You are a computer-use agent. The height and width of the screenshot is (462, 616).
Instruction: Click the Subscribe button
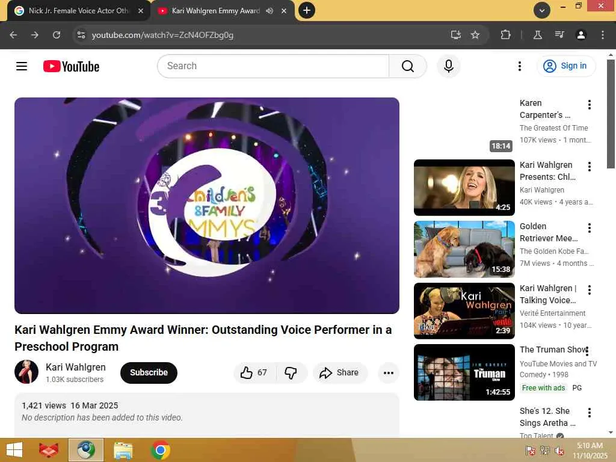tap(149, 372)
